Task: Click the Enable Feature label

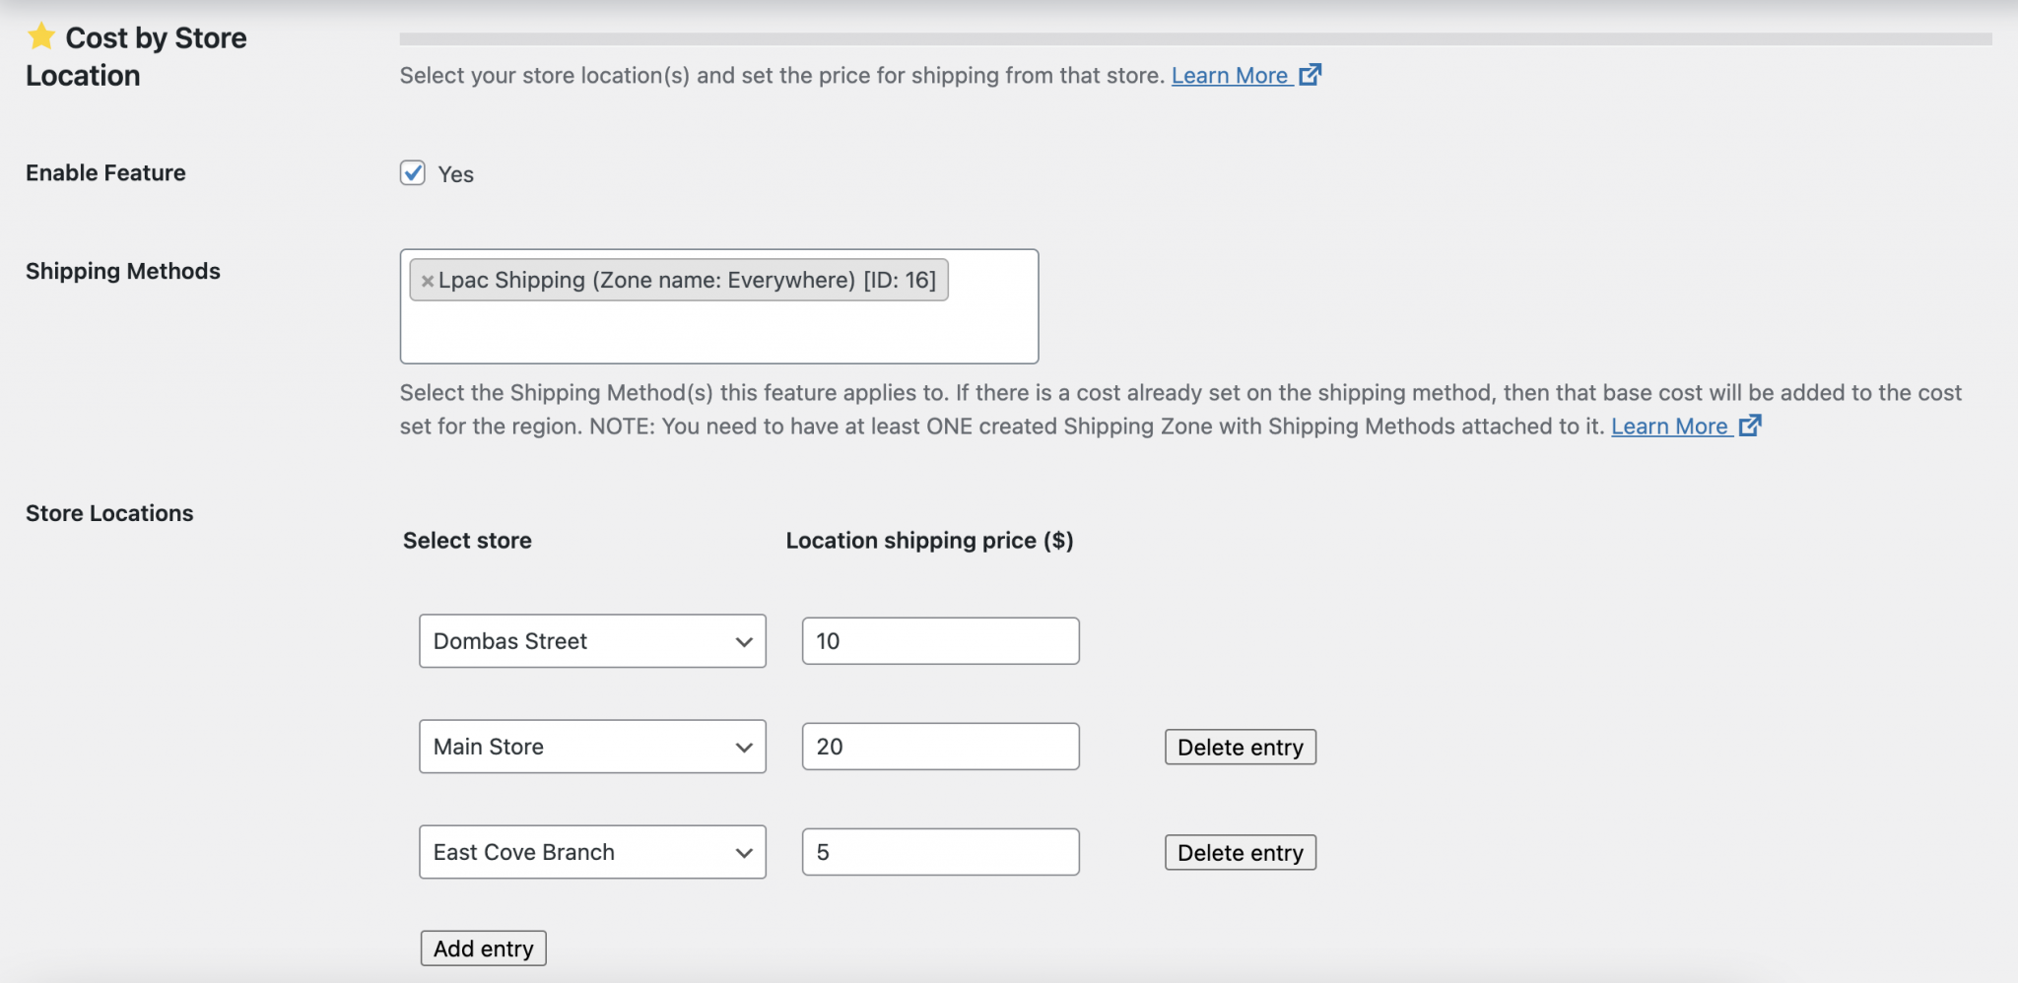Action: point(105,172)
